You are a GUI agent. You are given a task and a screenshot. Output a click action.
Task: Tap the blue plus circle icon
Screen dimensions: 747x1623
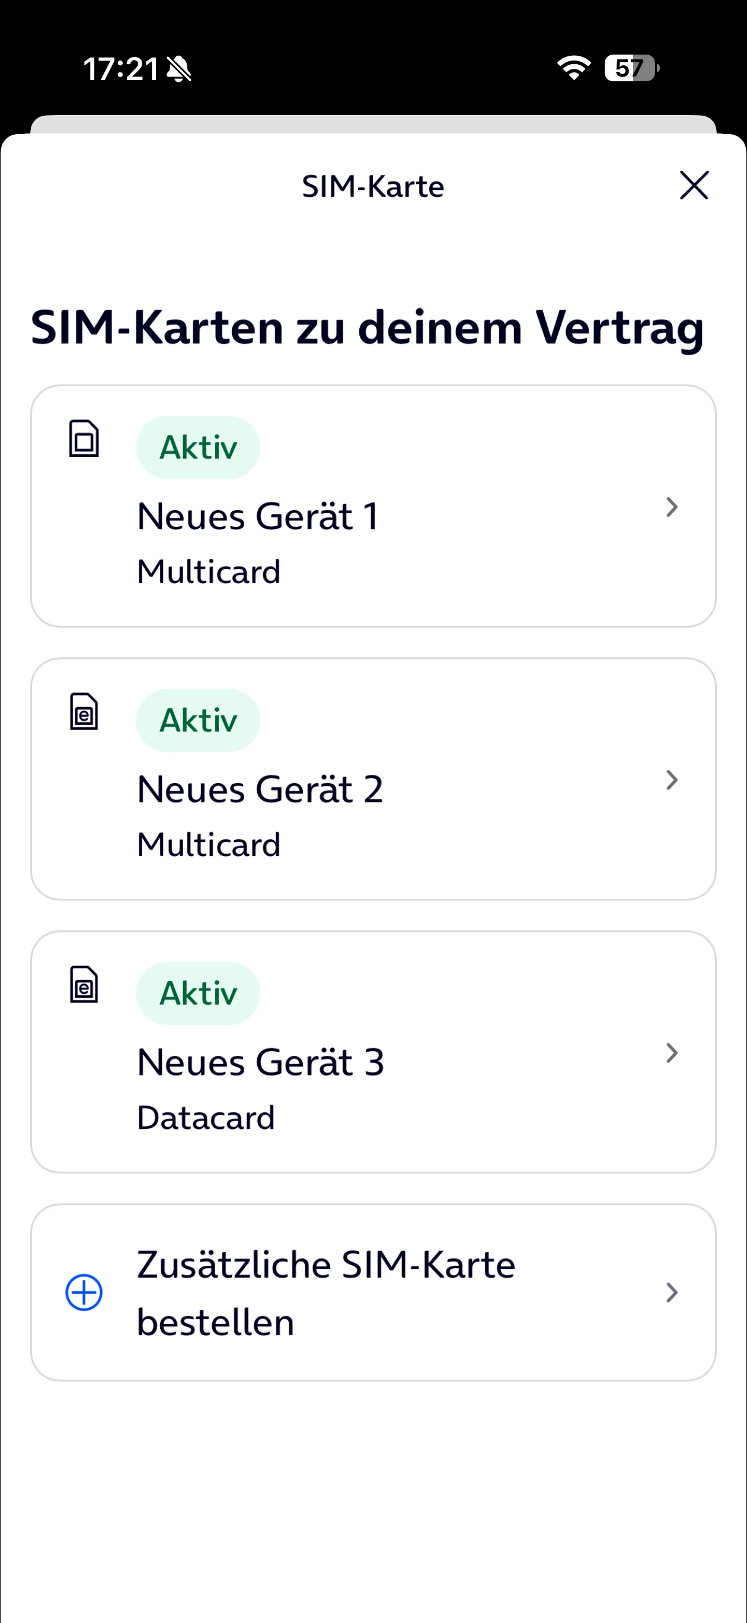point(84,1292)
